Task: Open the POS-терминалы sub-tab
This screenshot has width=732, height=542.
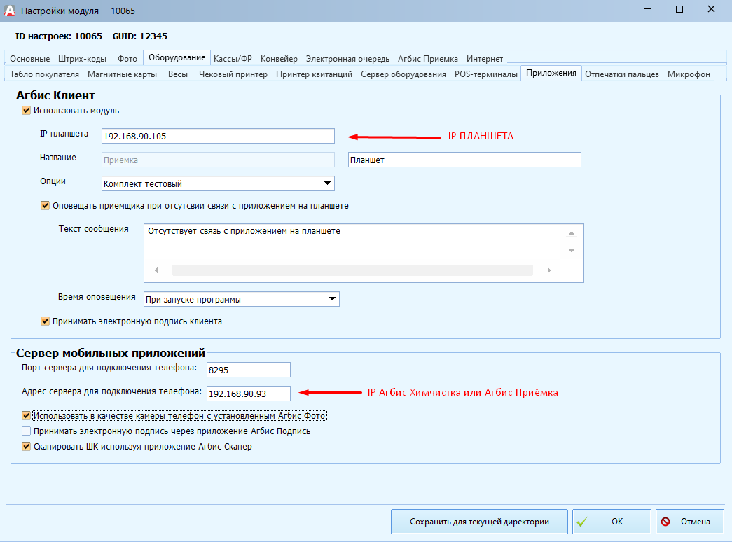Action: point(486,74)
